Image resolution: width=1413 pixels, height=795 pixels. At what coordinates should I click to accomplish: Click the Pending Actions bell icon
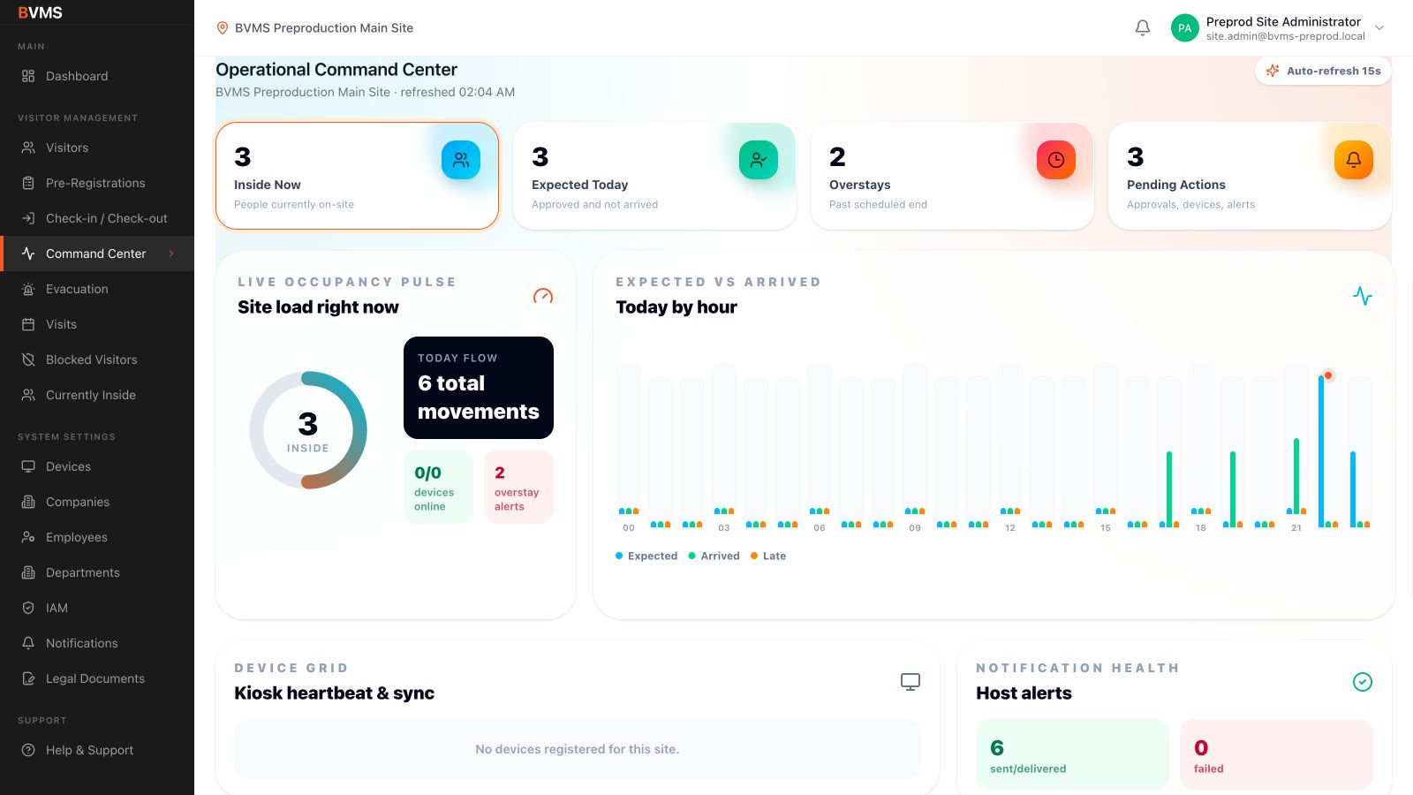click(x=1354, y=160)
